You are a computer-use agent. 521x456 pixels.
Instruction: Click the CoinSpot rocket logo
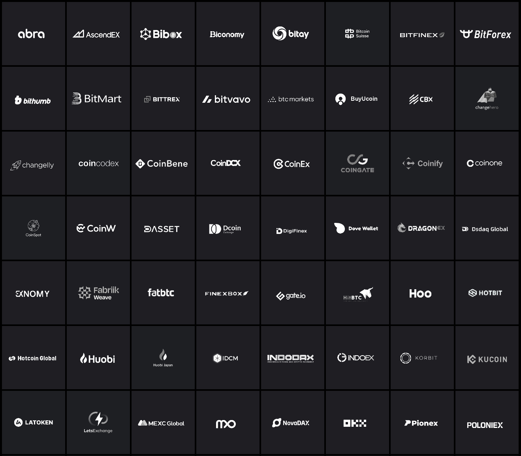pyautogui.click(x=34, y=228)
